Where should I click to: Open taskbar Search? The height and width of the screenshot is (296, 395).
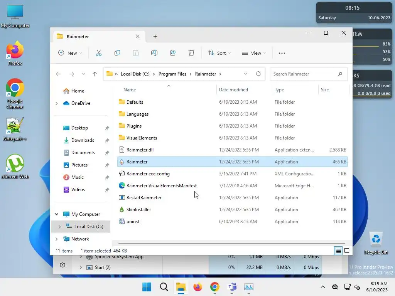[164, 287]
